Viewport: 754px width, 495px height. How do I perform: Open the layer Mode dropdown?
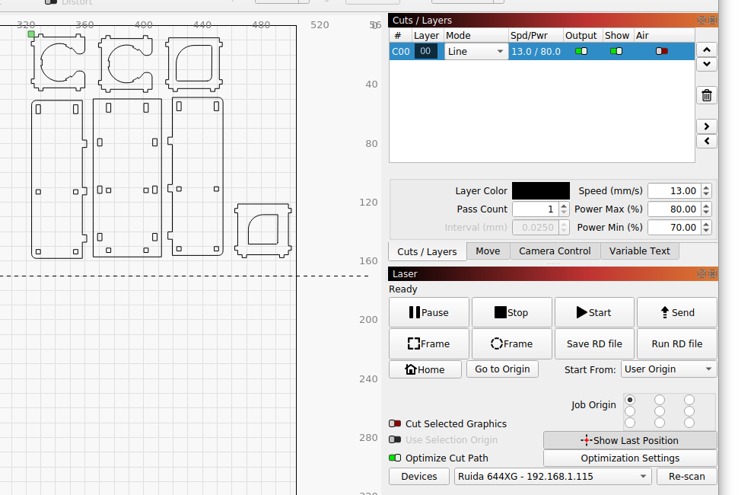[476, 52]
